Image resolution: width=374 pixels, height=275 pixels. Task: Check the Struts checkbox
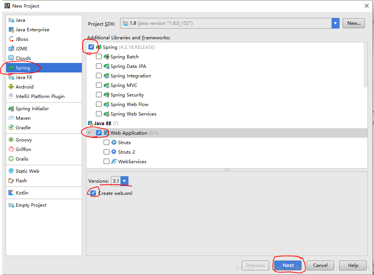[106, 142]
